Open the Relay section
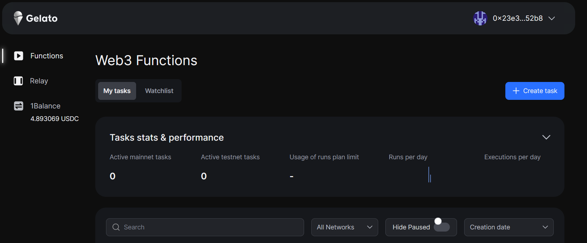 coord(39,81)
